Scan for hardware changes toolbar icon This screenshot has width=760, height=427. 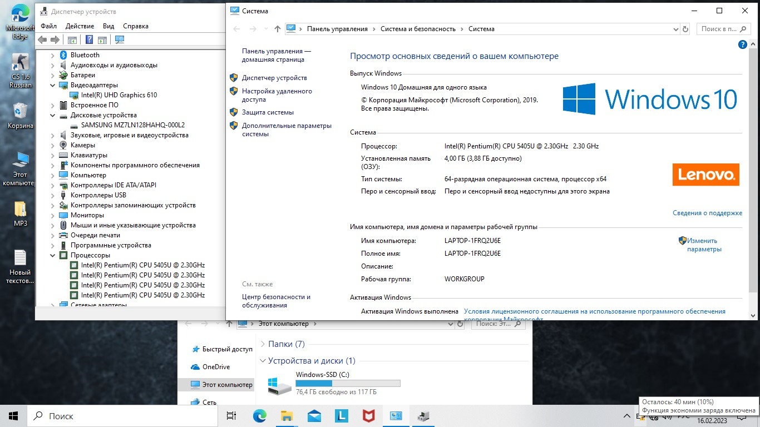pos(119,39)
